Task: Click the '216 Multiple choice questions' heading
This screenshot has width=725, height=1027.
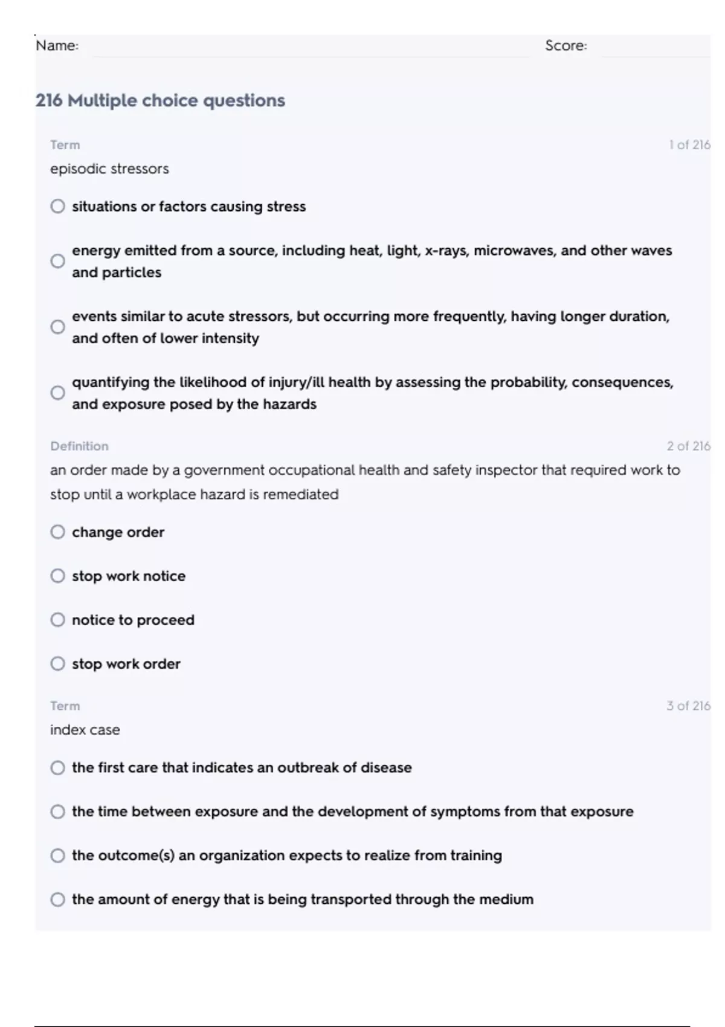Action: point(160,100)
